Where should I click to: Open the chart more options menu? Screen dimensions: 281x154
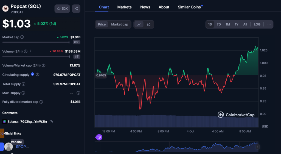[x=269, y=24]
